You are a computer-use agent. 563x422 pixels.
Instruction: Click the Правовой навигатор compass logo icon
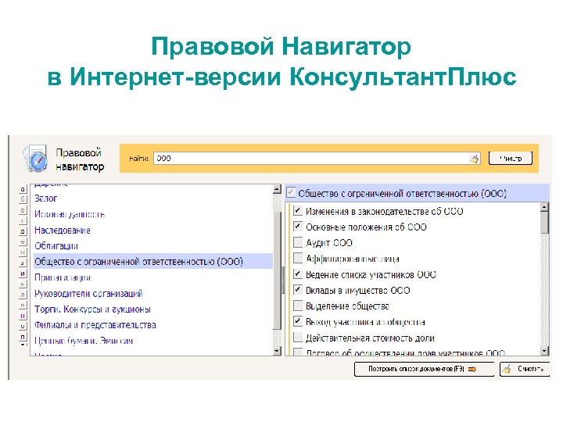35,158
